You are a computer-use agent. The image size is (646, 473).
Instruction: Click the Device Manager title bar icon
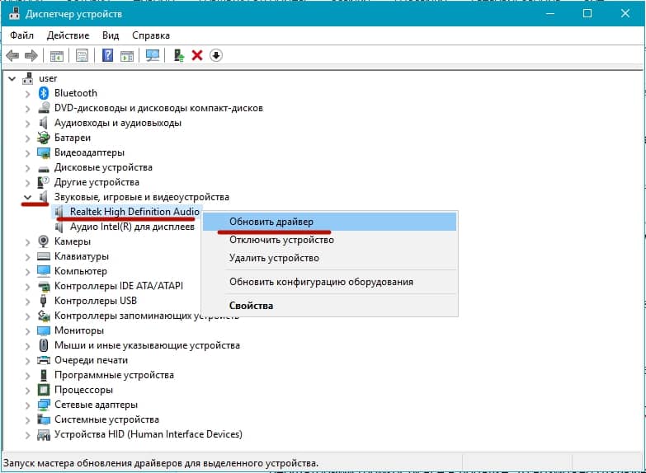pos(14,13)
